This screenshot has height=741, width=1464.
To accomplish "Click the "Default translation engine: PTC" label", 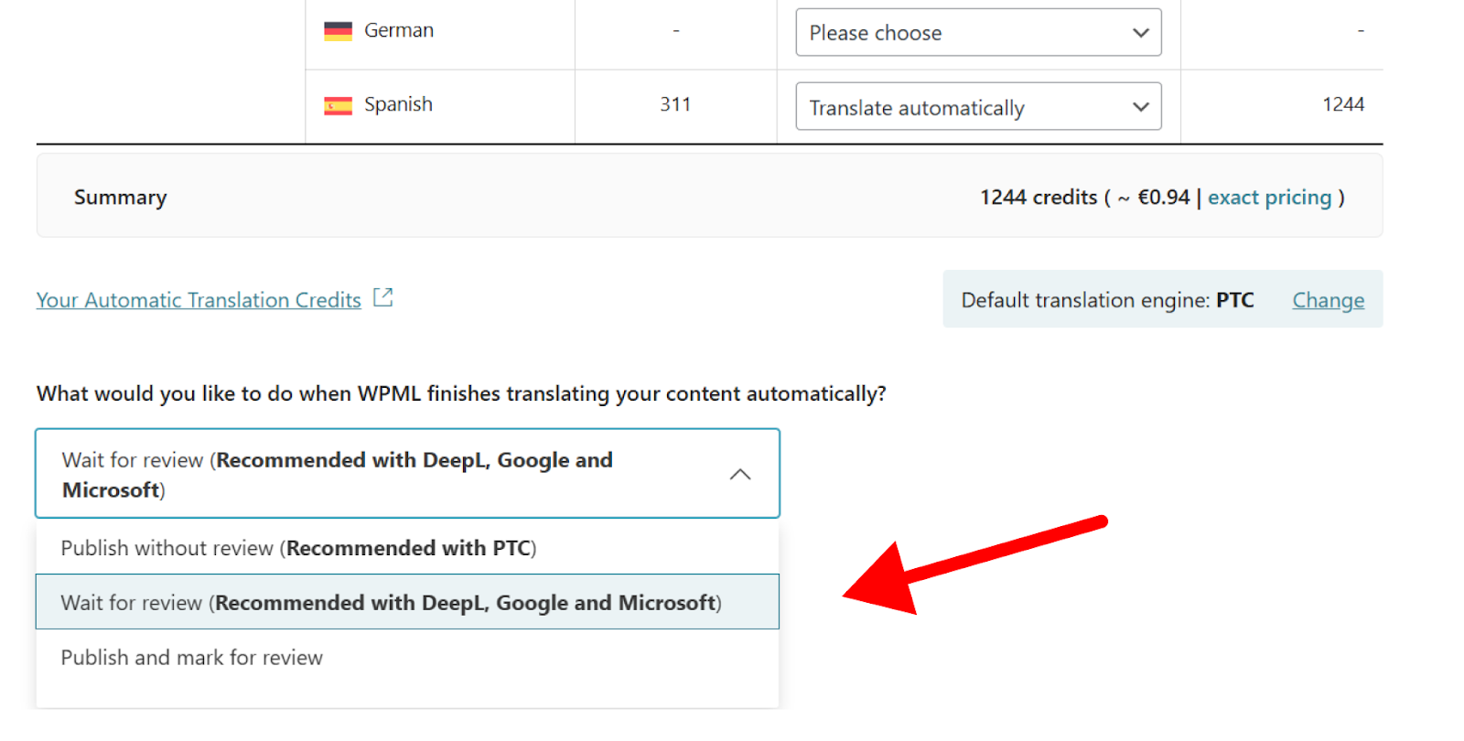I will [x=1107, y=300].
